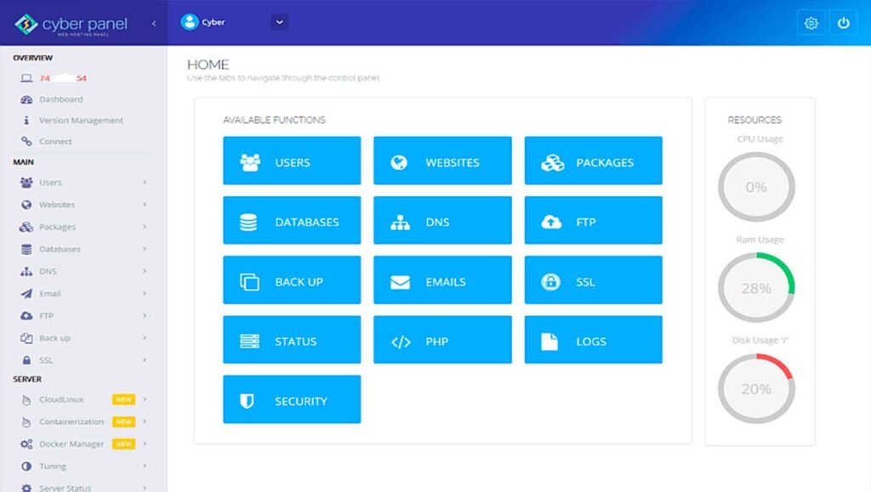Click the EMAILS tile's envelope icon

(x=400, y=282)
